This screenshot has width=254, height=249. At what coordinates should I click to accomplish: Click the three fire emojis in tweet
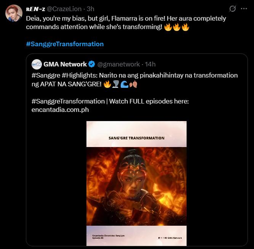[177, 27]
